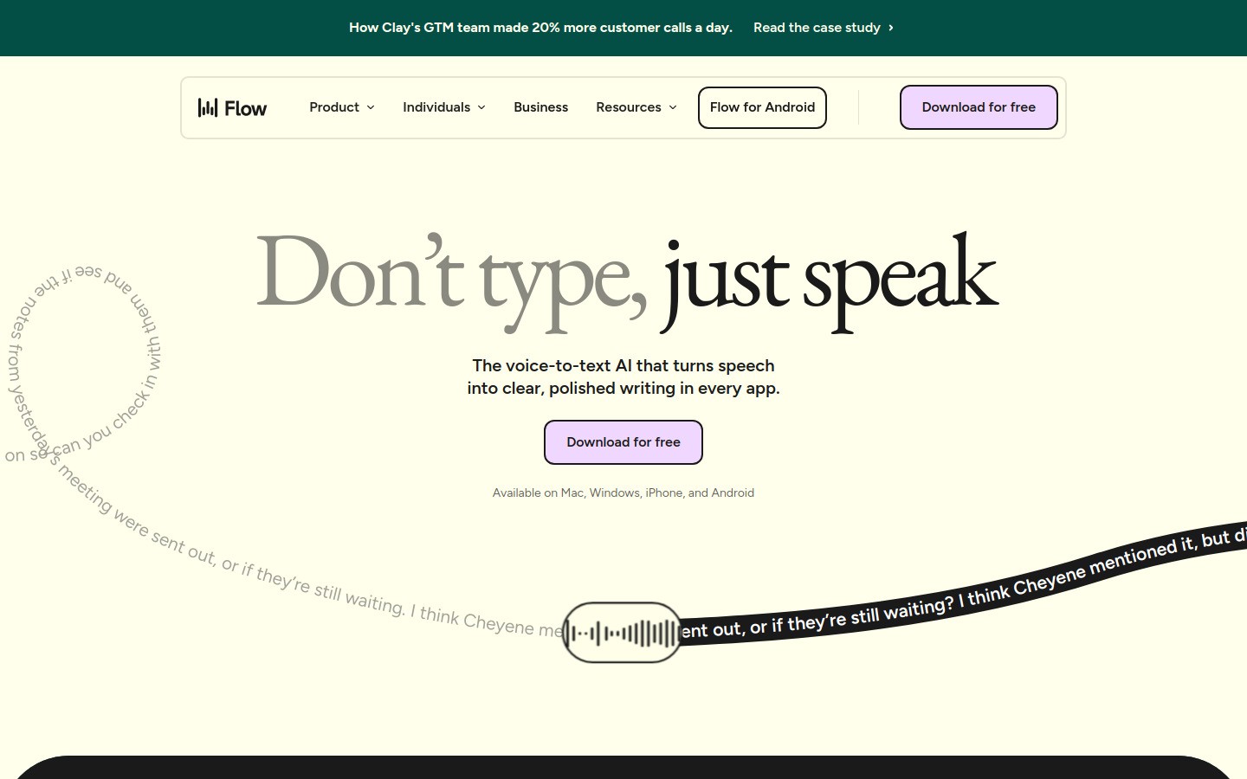
Task: Click Download for free in the navigation bar
Action: [979, 107]
